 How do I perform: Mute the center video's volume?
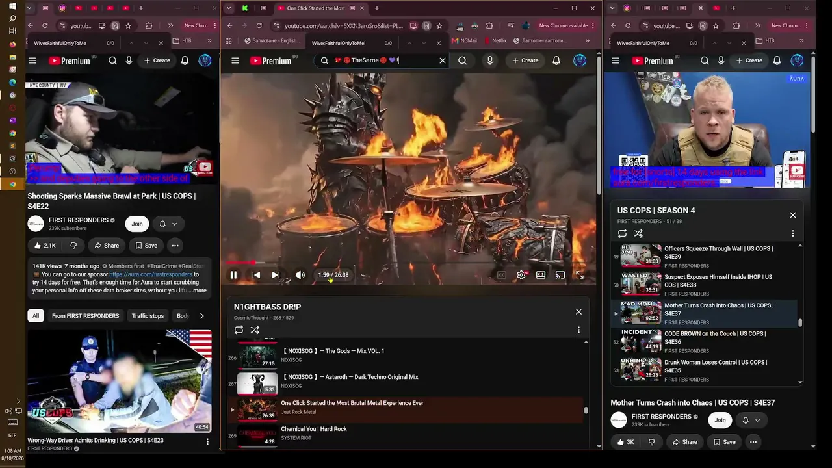click(x=300, y=275)
